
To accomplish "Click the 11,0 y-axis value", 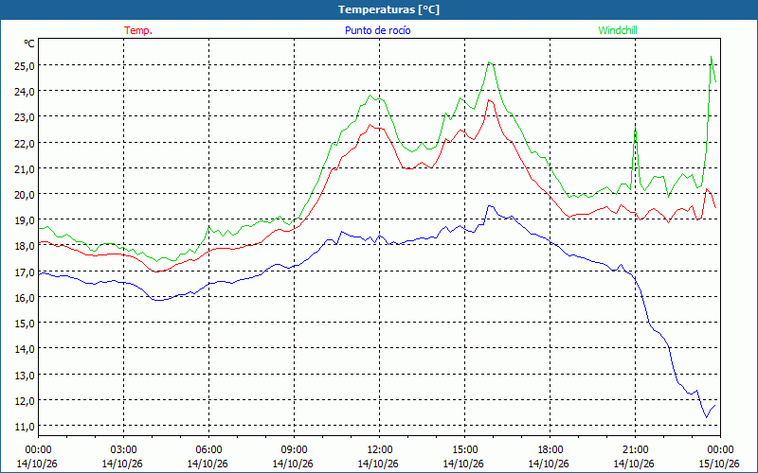I will point(25,427).
